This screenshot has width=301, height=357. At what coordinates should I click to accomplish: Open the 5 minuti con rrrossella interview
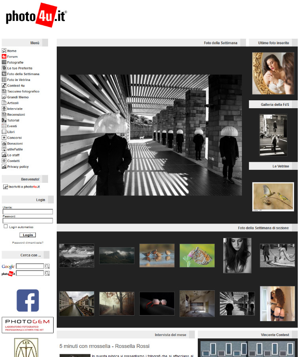point(104,346)
